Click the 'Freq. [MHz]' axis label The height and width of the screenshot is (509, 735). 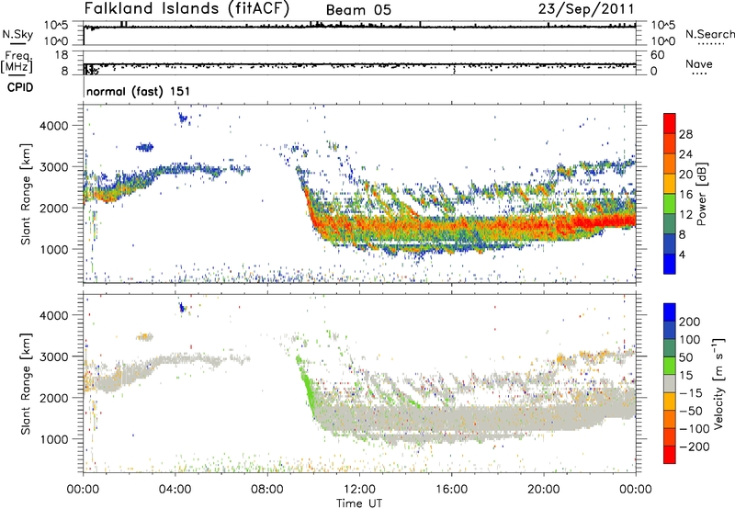point(17,62)
